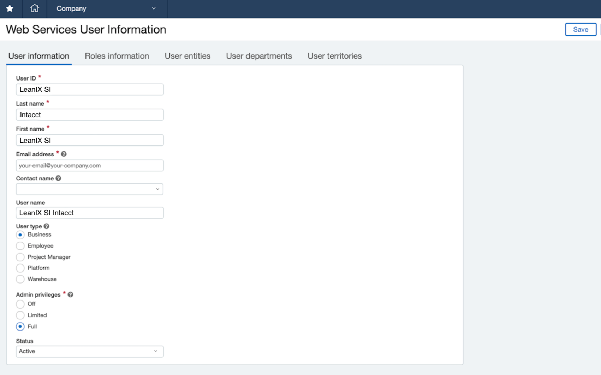Choose Platform user type

pos(20,268)
